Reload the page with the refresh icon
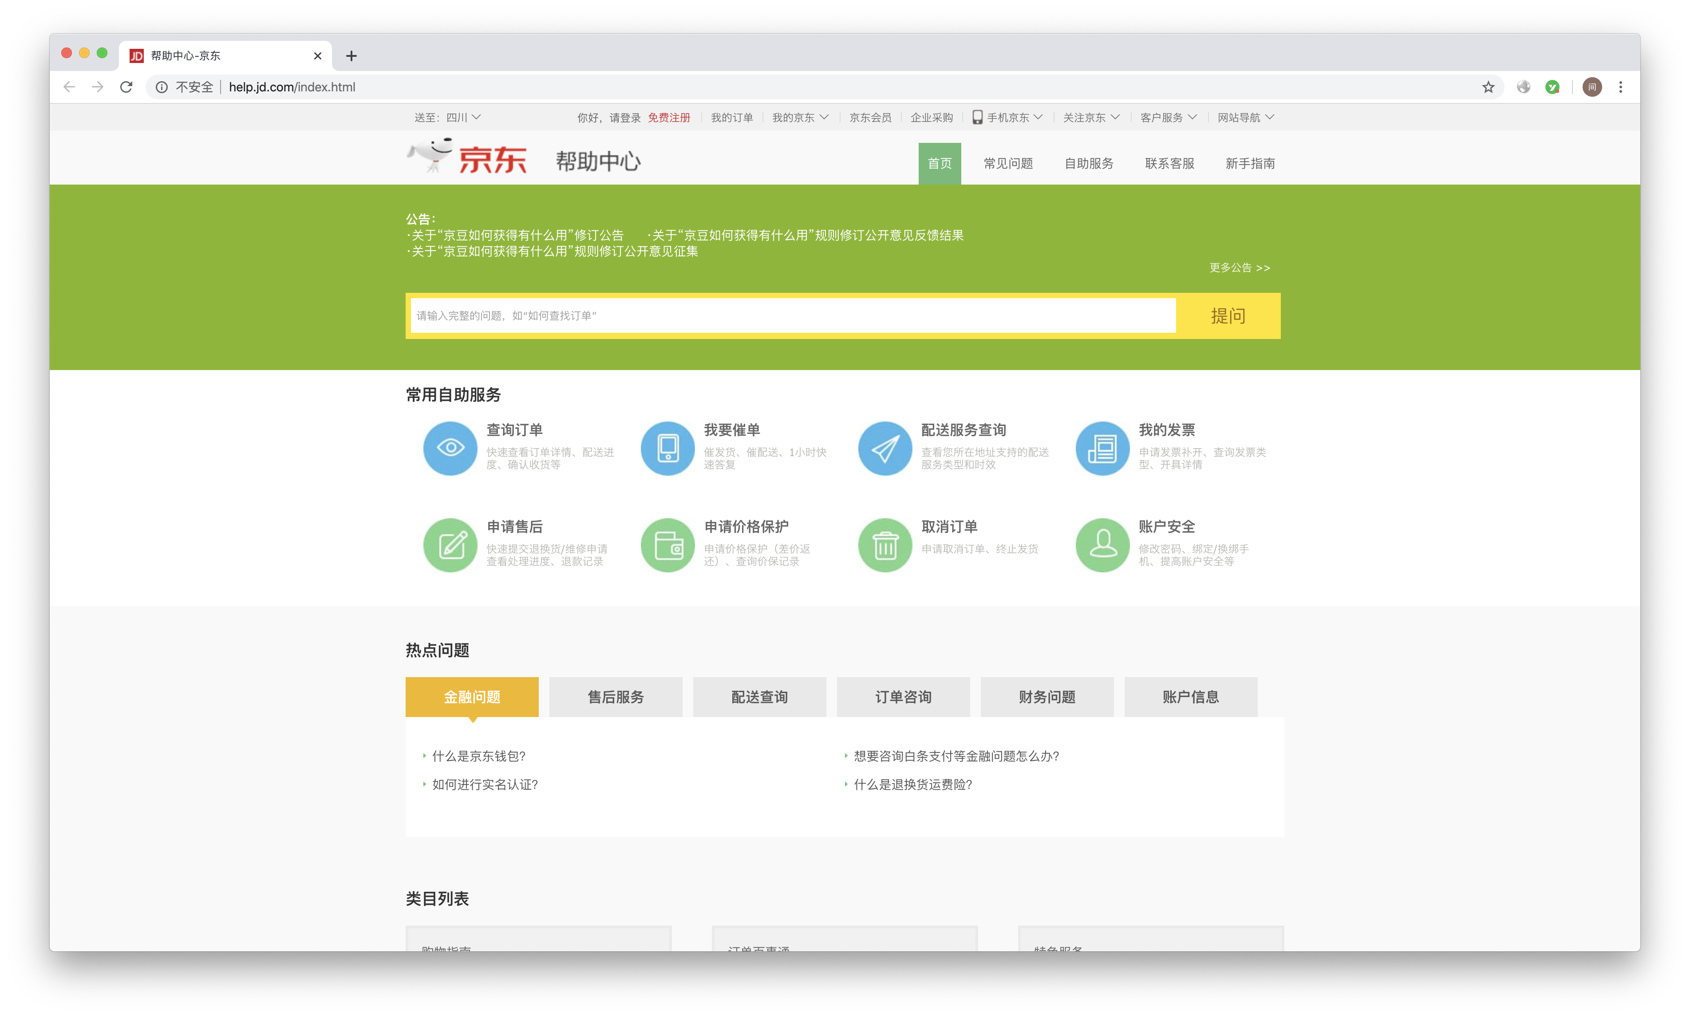1690x1017 pixels. coord(126,87)
